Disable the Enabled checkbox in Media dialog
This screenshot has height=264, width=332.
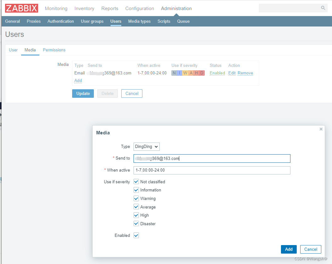tap(136, 235)
